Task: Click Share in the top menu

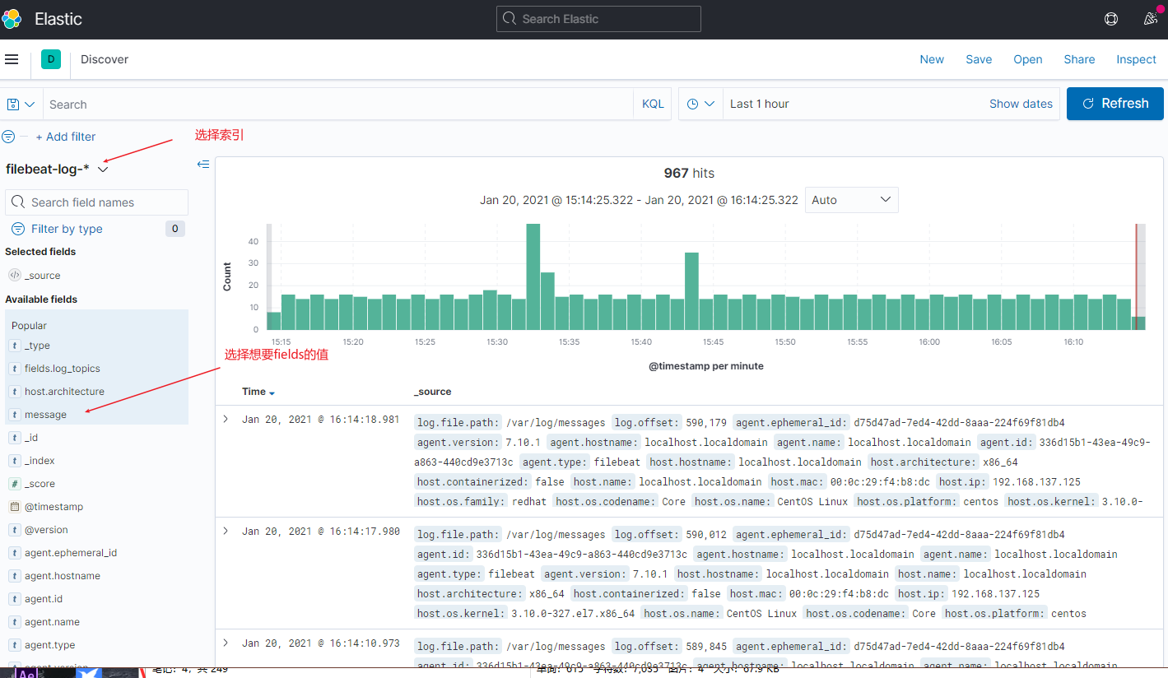Action: [x=1079, y=59]
